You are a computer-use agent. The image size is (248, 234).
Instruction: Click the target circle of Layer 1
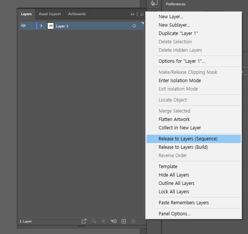pyautogui.click(x=134, y=26)
